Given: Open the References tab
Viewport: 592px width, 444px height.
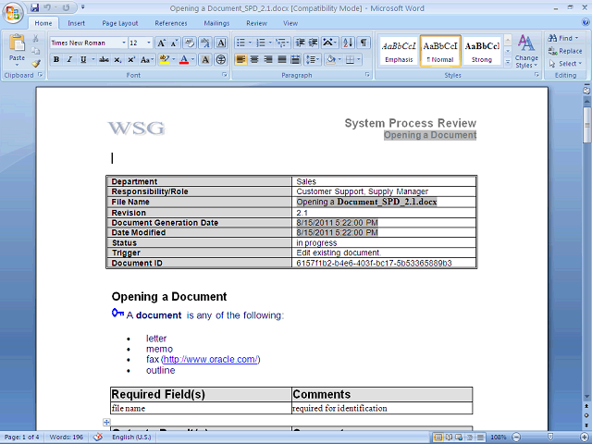Looking at the screenshot, I should pyautogui.click(x=171, y=23).
